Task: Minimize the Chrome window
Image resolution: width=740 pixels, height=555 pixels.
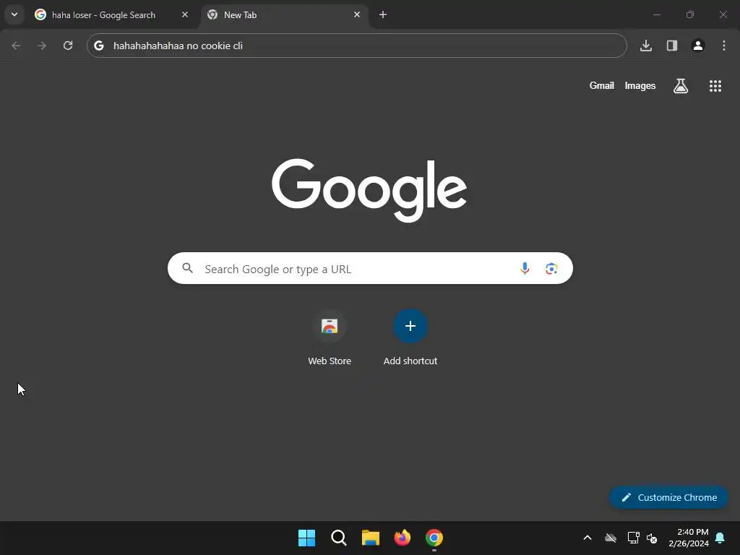Action: (x=656, y=14)
